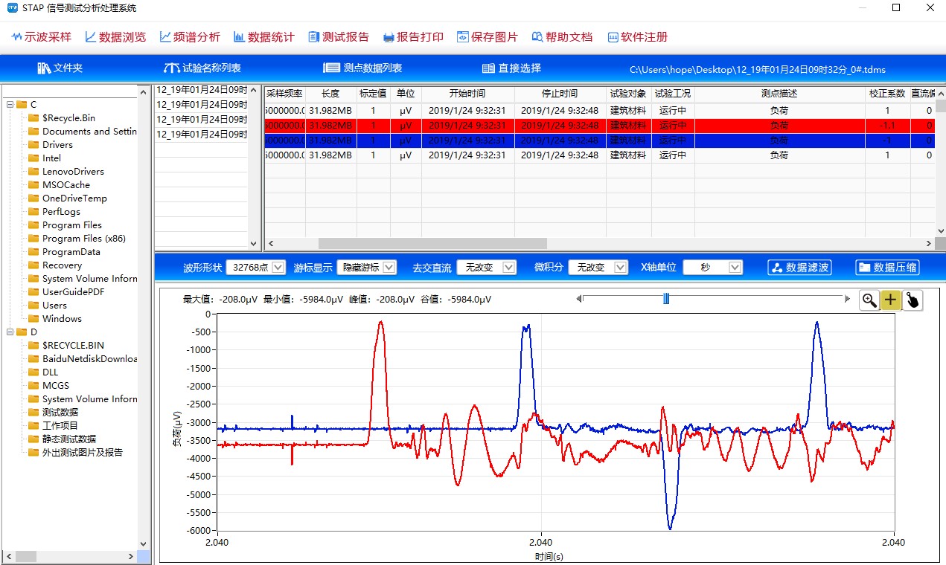Image resolution: width=946 pixels, height=565 pixels.
Task: Open 帮助文档 help document
Action: [562, 36]
